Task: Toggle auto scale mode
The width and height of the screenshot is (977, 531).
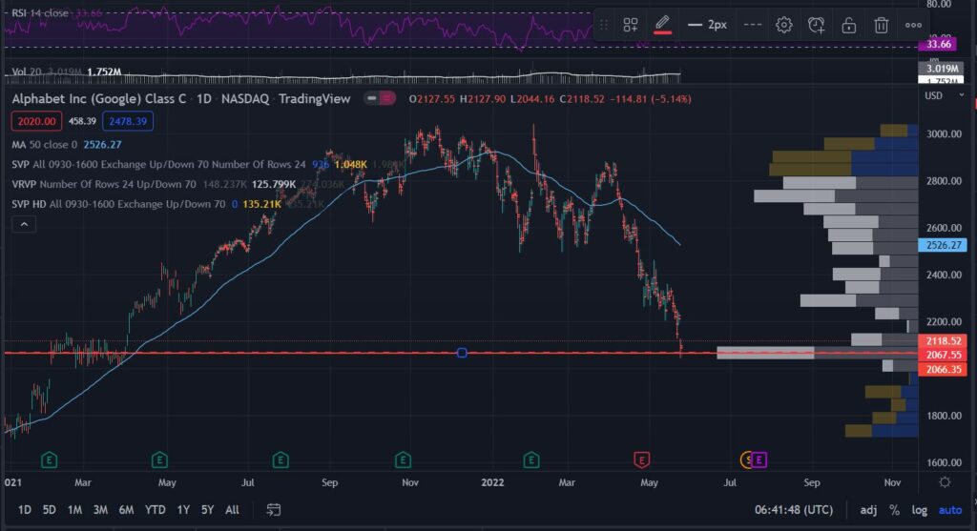Action: 950,510
